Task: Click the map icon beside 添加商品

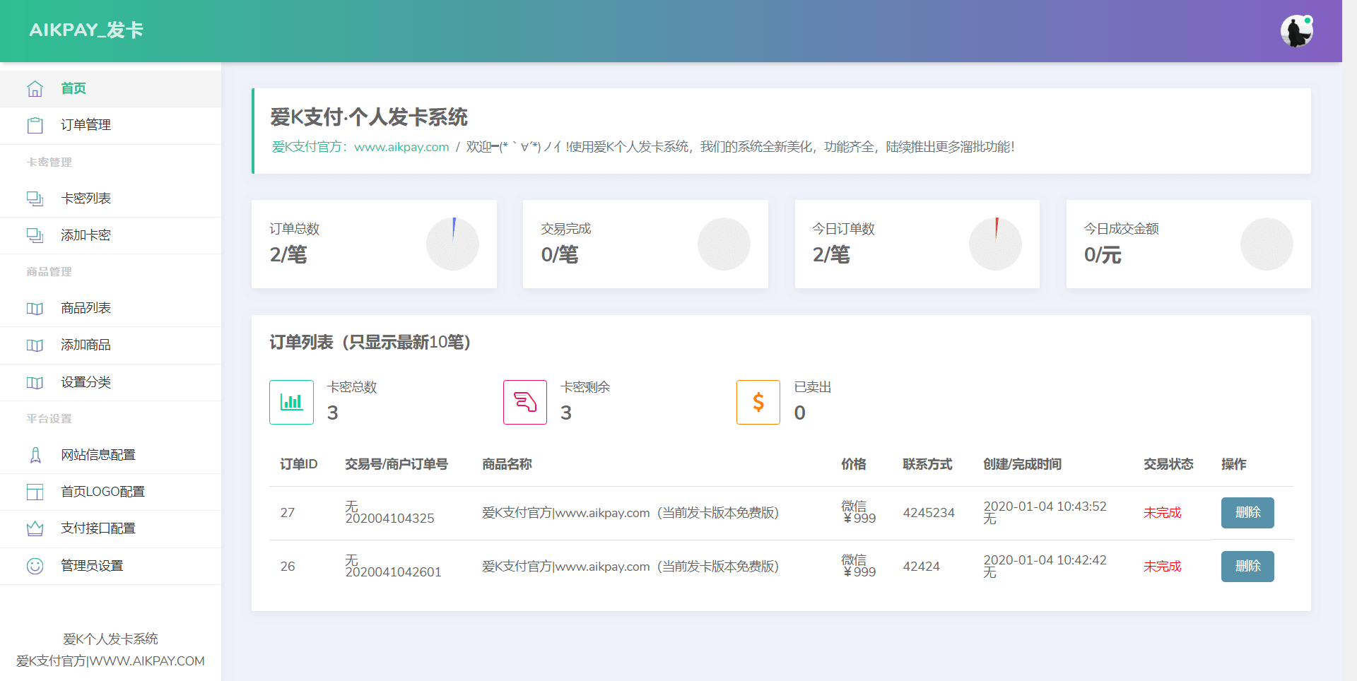Action: (35, 345)
